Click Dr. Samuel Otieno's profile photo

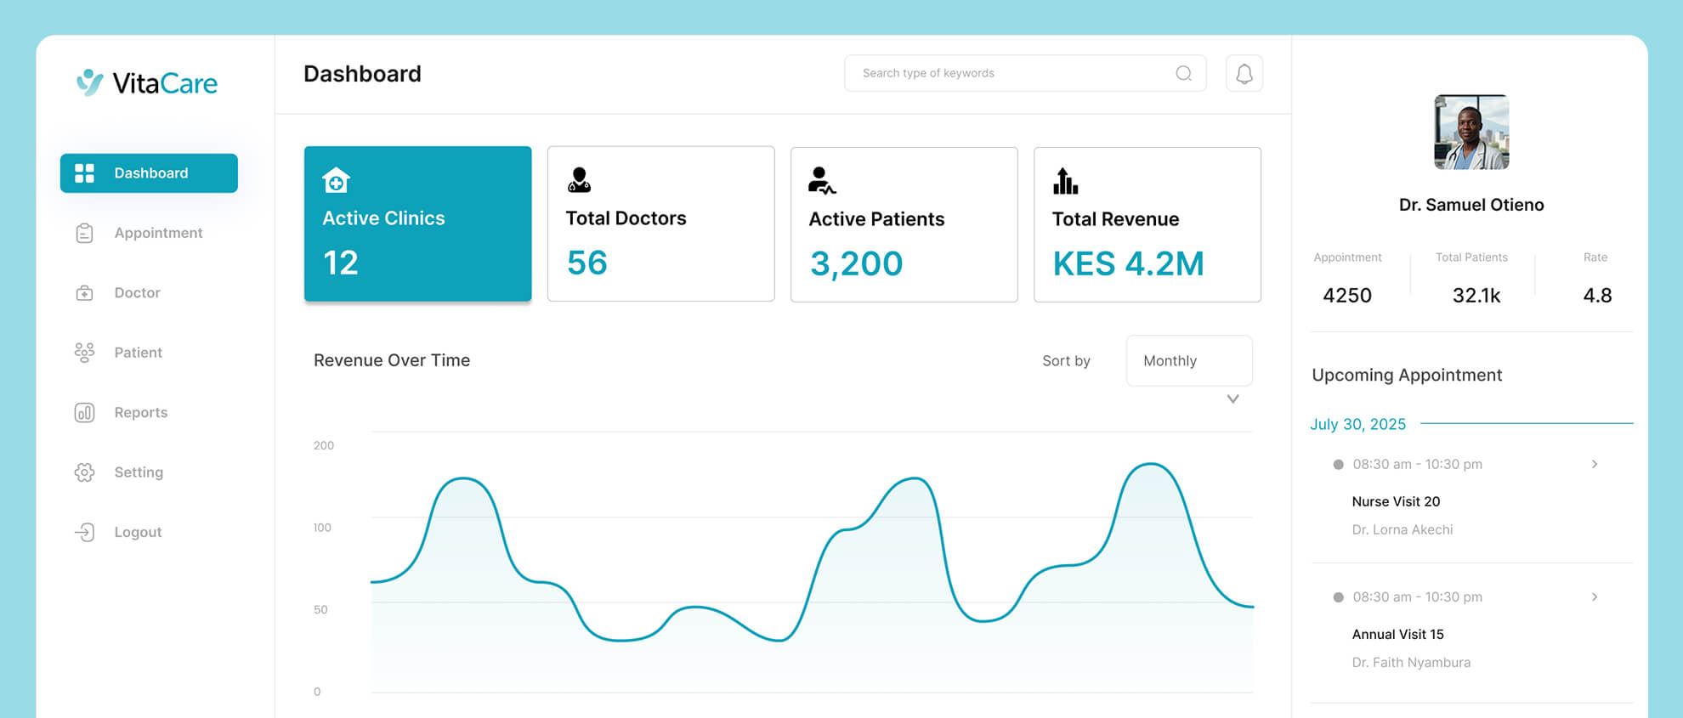pyautogui.click(x=1471, y=133)
